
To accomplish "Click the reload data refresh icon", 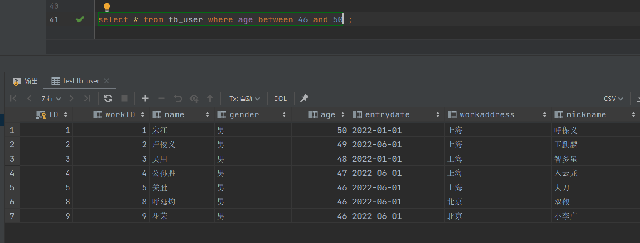I will [108, 98].
